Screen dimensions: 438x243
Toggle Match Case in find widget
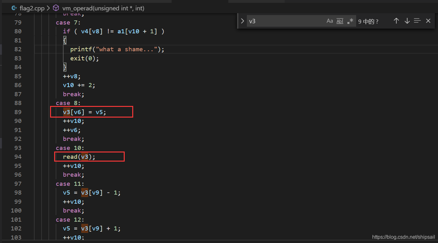[330, 21]
